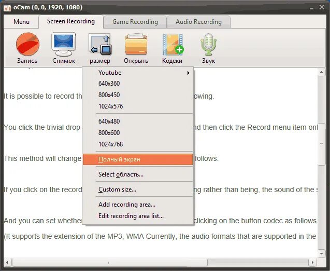Select 800x450 size option
This screenshot has width=330, height=271.
point(138,95)
